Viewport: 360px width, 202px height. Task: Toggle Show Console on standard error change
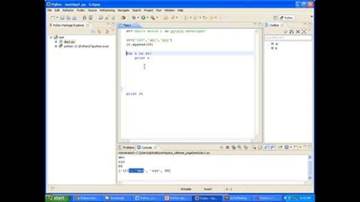[x=272, y=148]
